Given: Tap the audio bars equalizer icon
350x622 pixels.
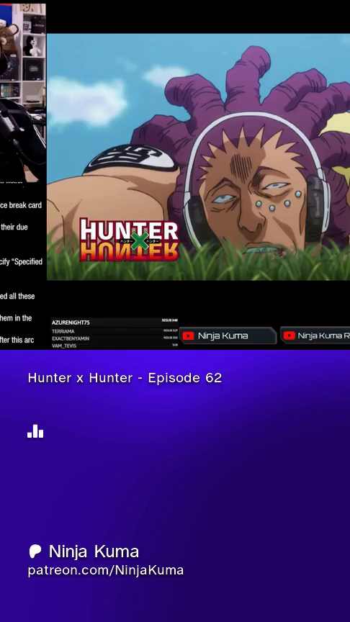Looking at the screenshot, I should click(35, 431).
